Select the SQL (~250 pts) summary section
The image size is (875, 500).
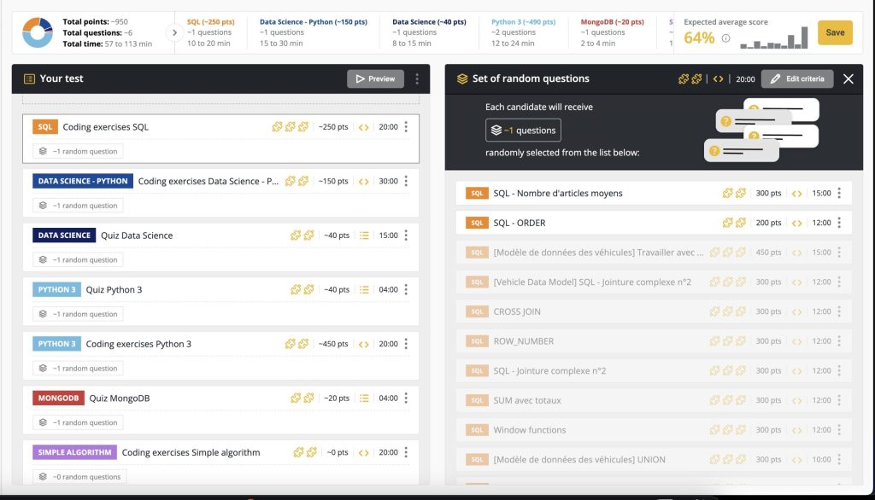point(211,32)
